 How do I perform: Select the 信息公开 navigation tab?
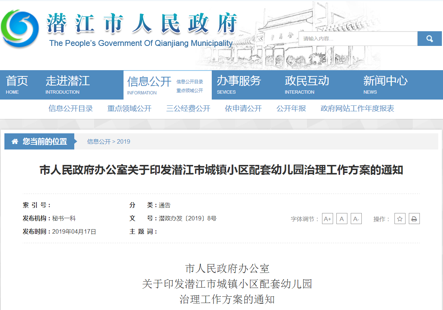[149, 85]
